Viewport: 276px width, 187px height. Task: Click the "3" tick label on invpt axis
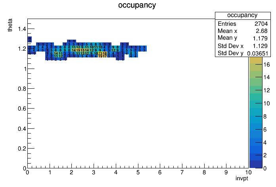94,172
